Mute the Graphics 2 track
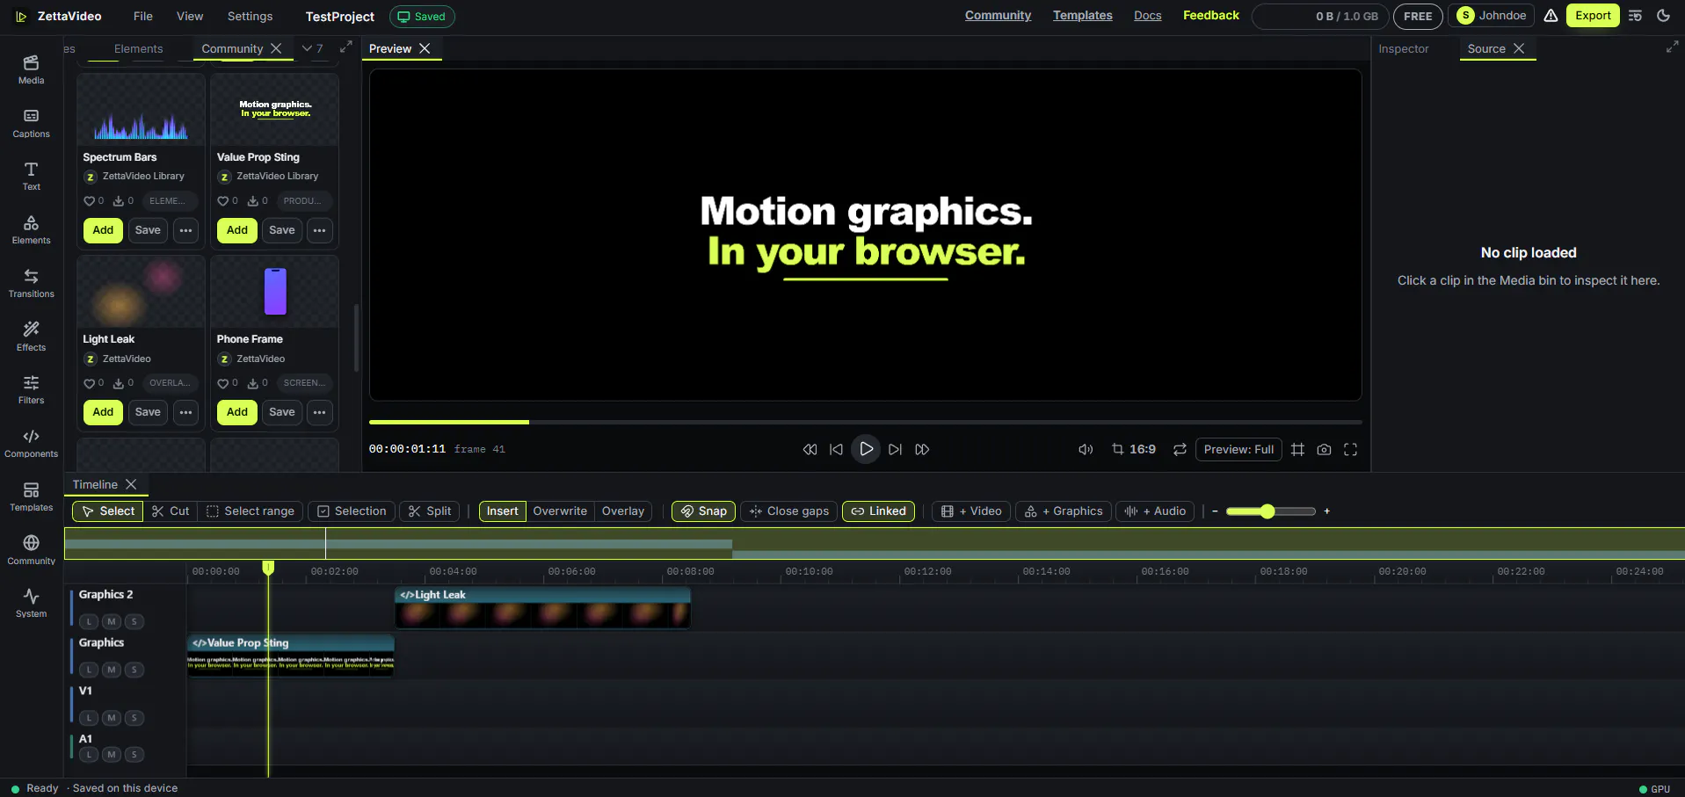Screen dimensions: 1685x797 click(112, 621)
